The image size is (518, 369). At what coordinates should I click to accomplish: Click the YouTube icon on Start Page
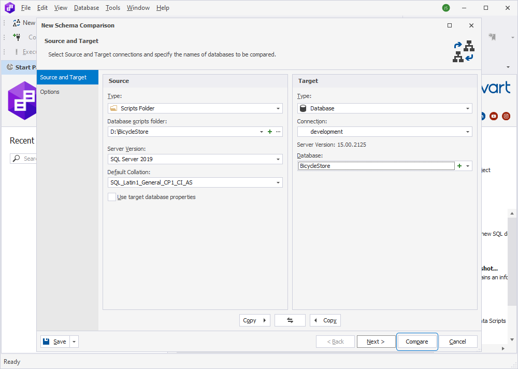[494, 116]
